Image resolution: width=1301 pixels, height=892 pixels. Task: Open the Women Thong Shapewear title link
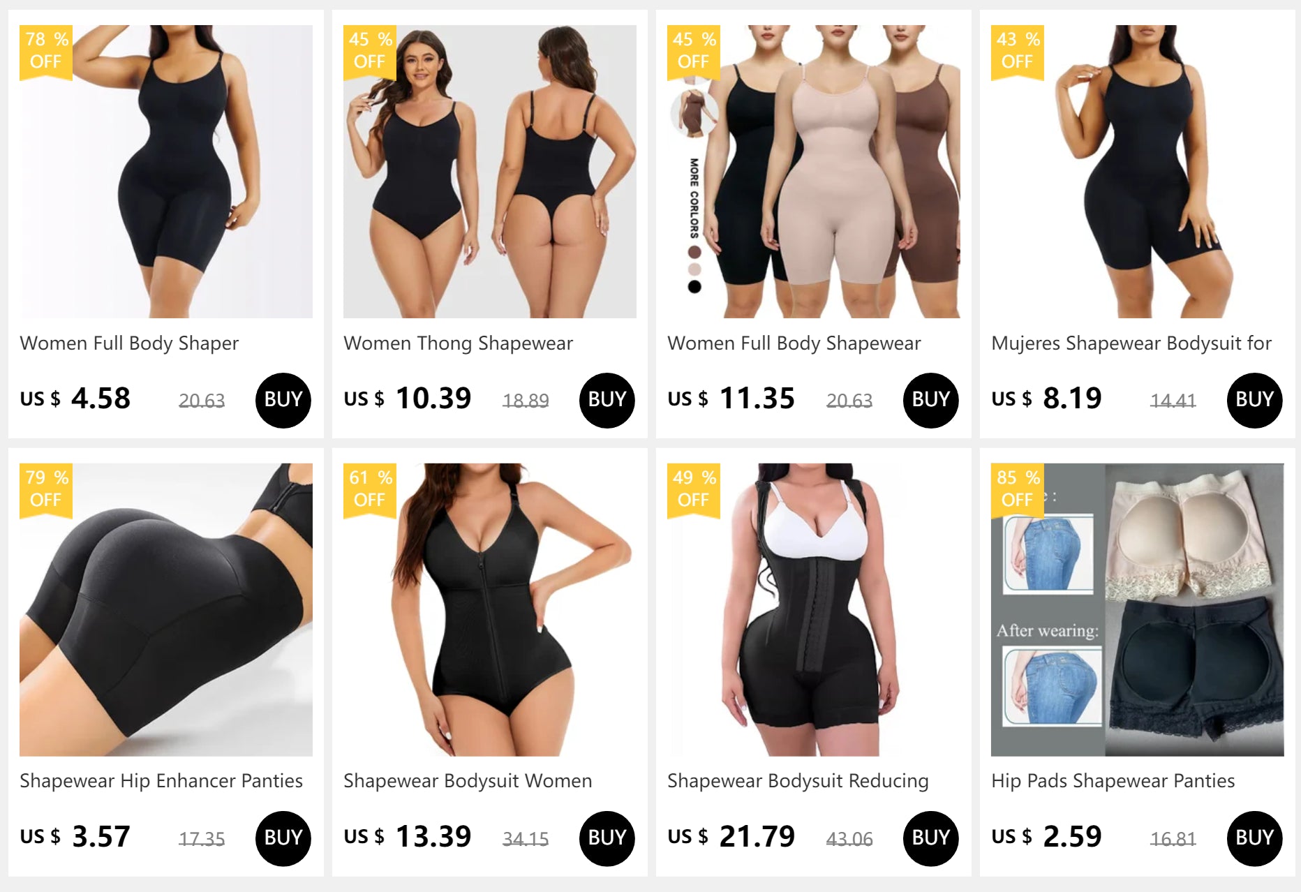click(458, 343)
